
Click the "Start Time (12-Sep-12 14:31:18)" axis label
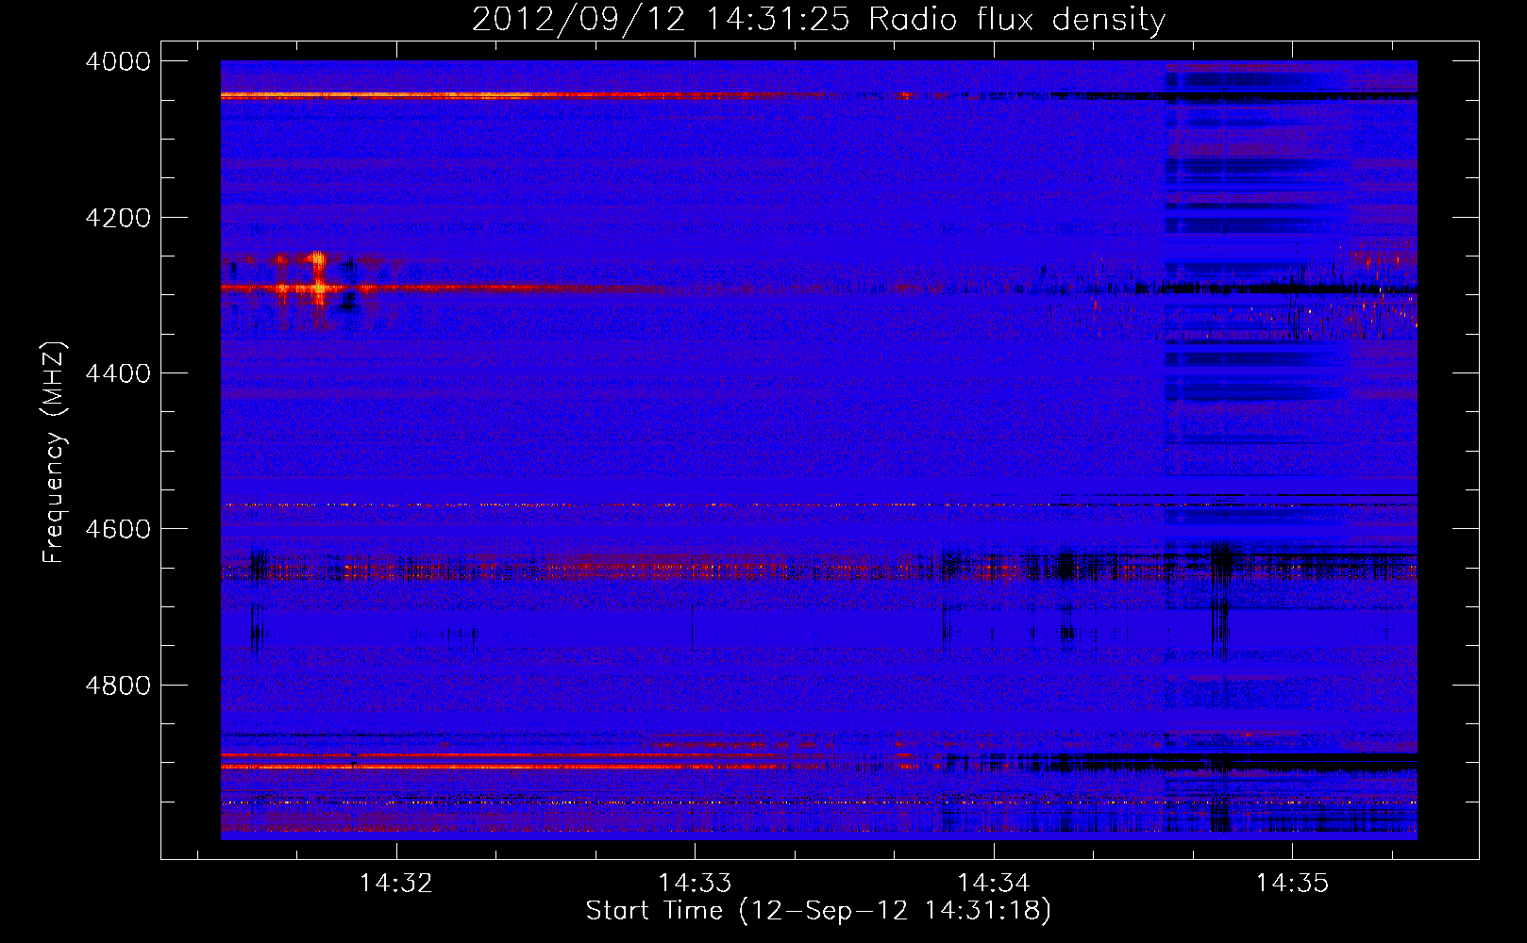click(818, 911)
